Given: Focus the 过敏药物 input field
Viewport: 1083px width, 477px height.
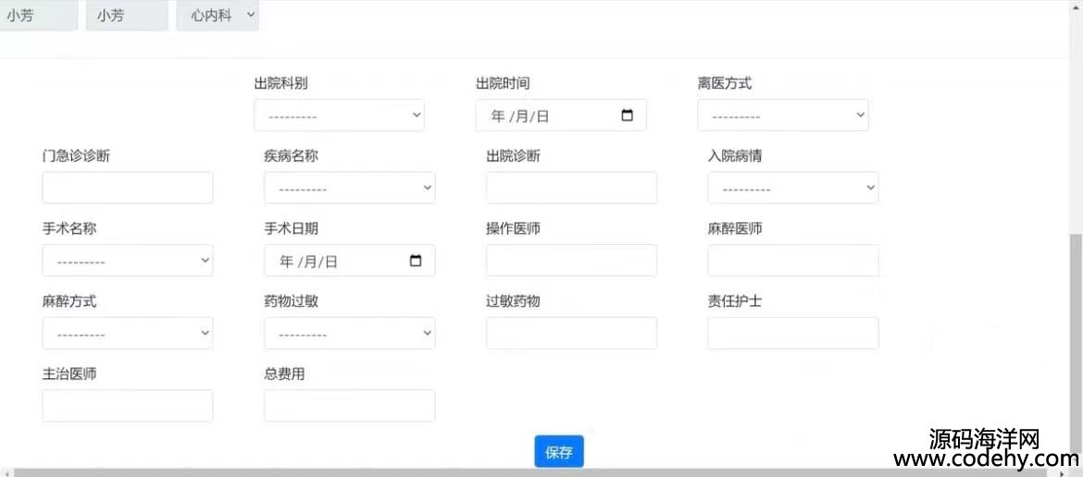Looking at the screenshot, I should (571, 333).
